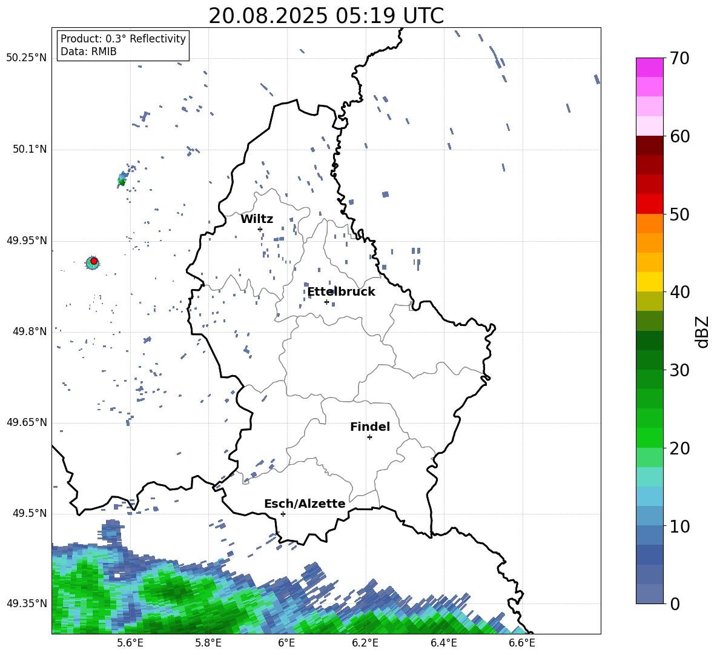717x655 pixels.
Task: Click the bright red colorbar swatch above 50
Action: click(649, 204)
